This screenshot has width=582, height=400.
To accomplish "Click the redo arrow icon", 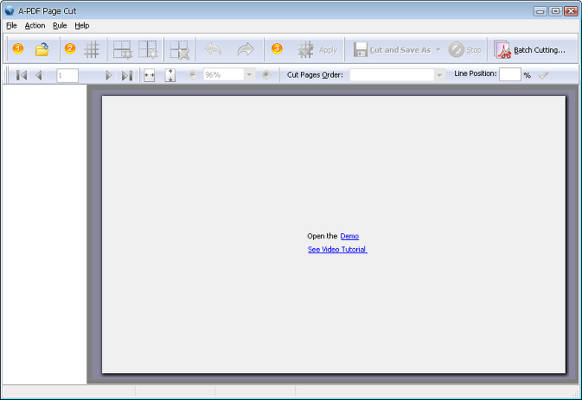I will tap(246, 49).
